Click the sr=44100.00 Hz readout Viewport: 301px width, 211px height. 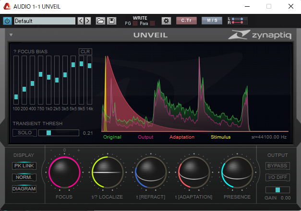pyautogui.click(x=269, y=137)
